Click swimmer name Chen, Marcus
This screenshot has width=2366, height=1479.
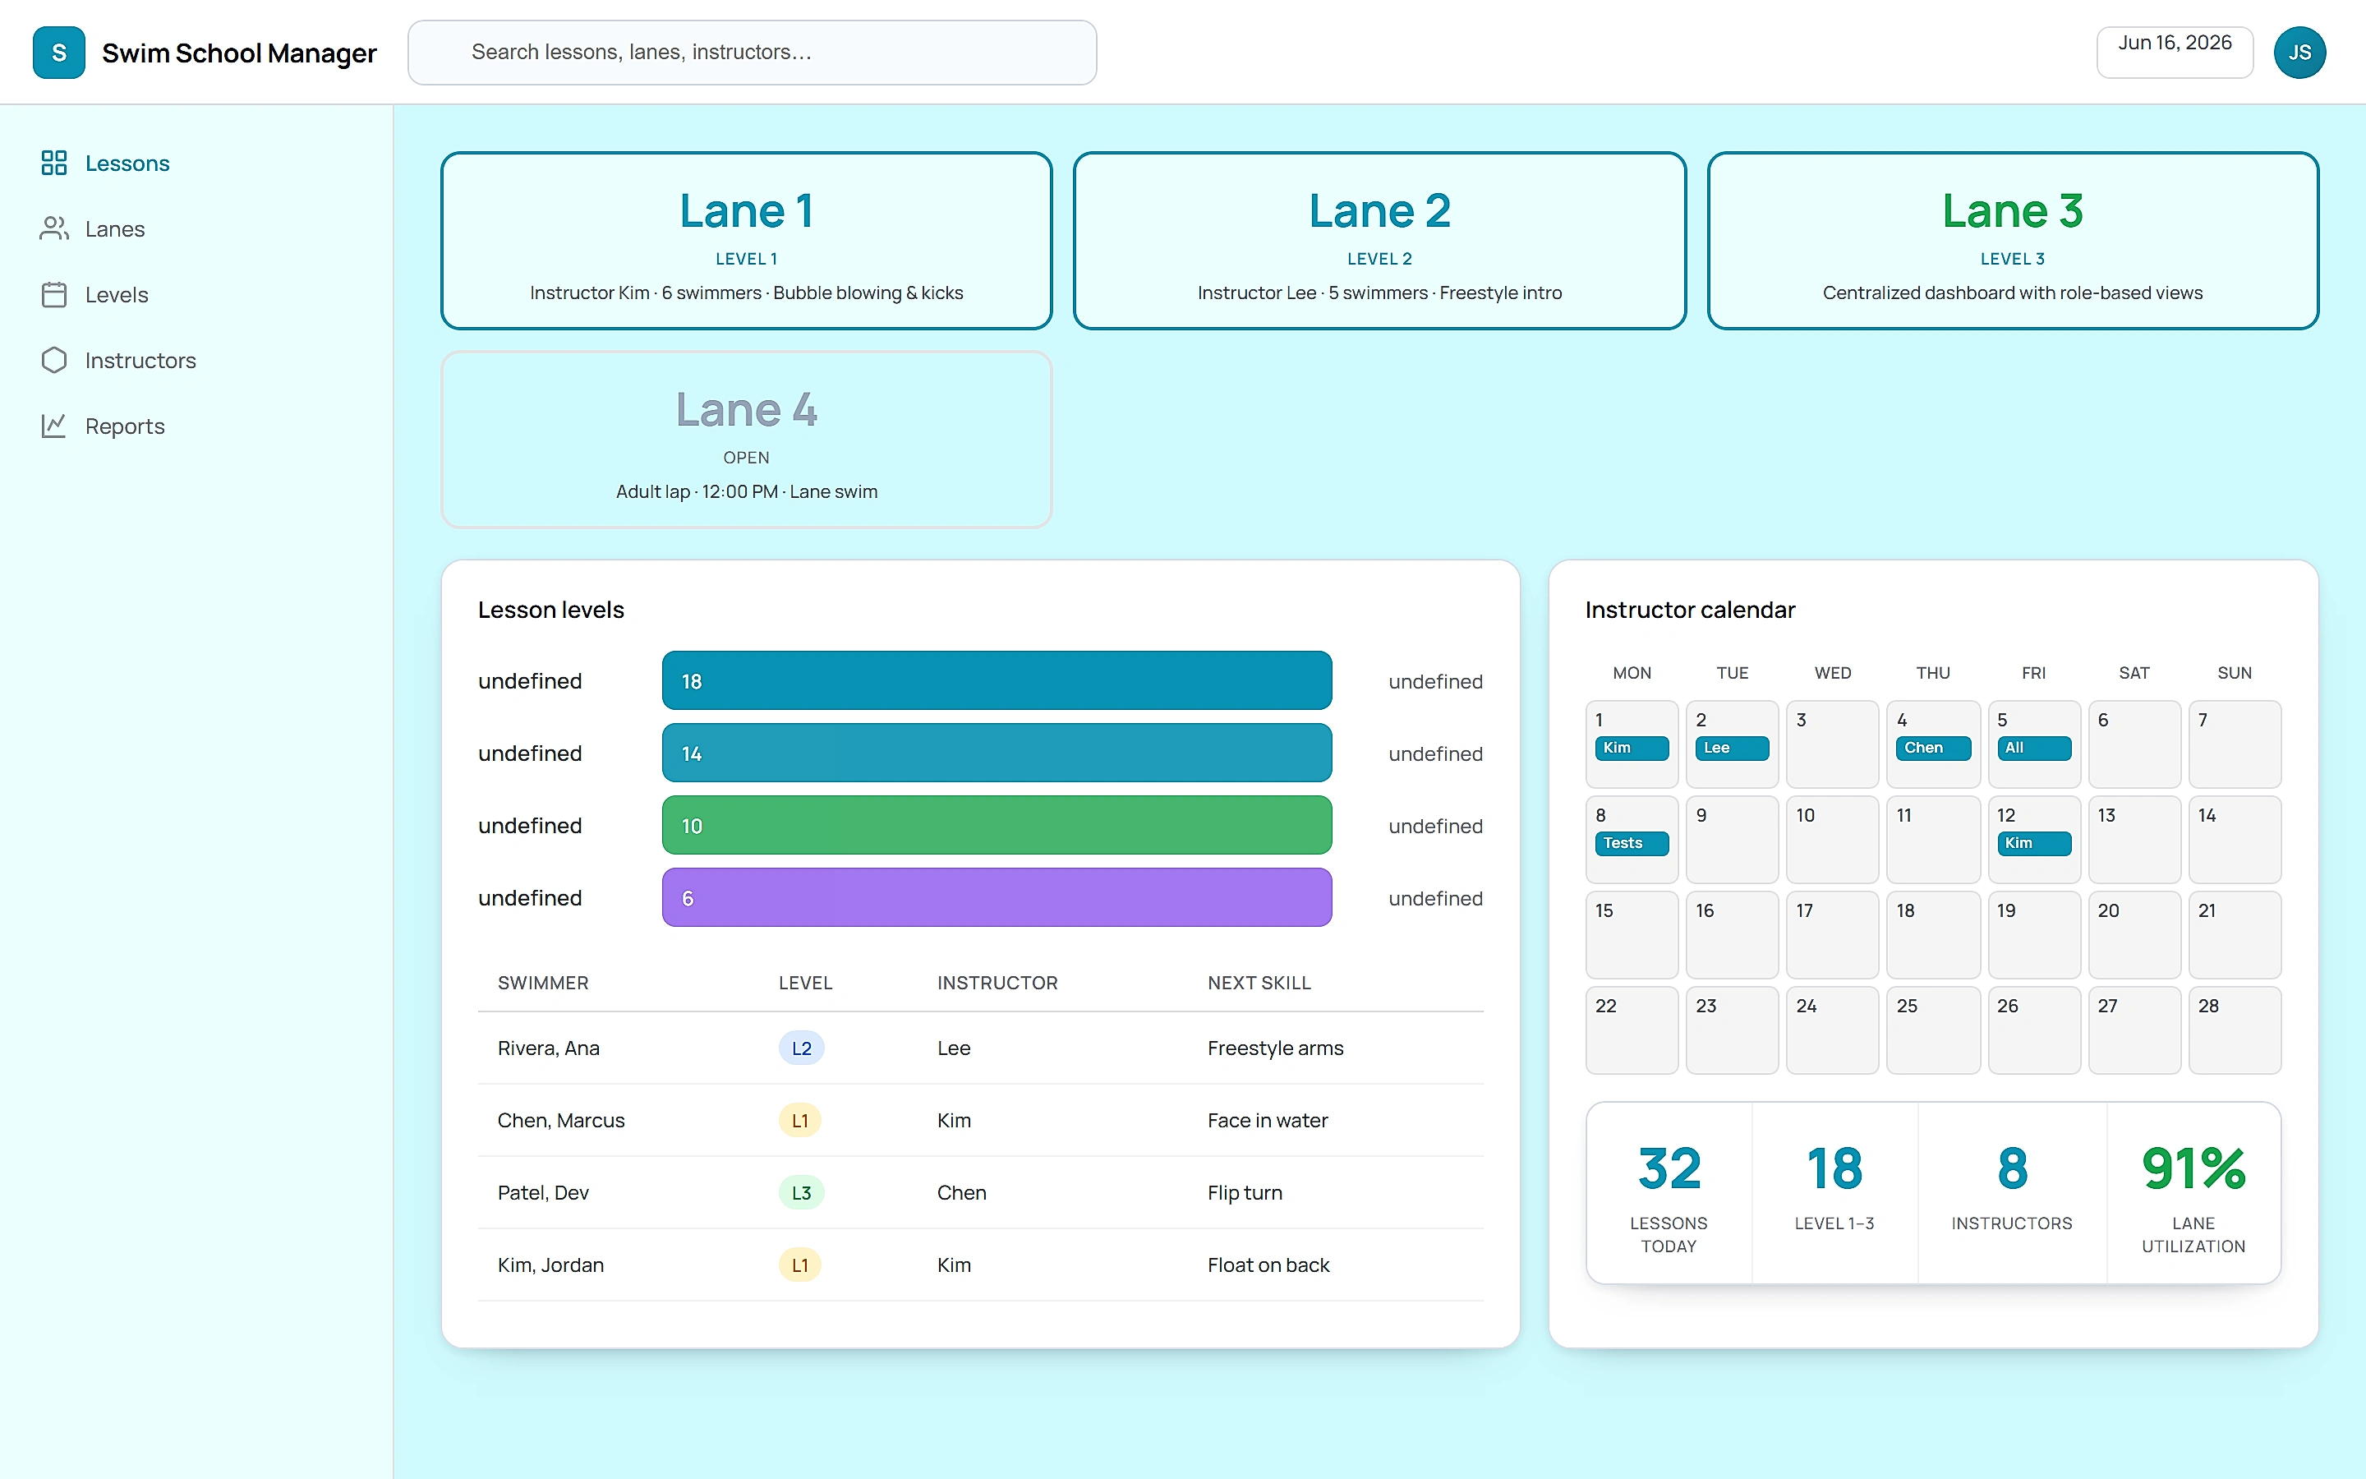(x=561, y=1121)
